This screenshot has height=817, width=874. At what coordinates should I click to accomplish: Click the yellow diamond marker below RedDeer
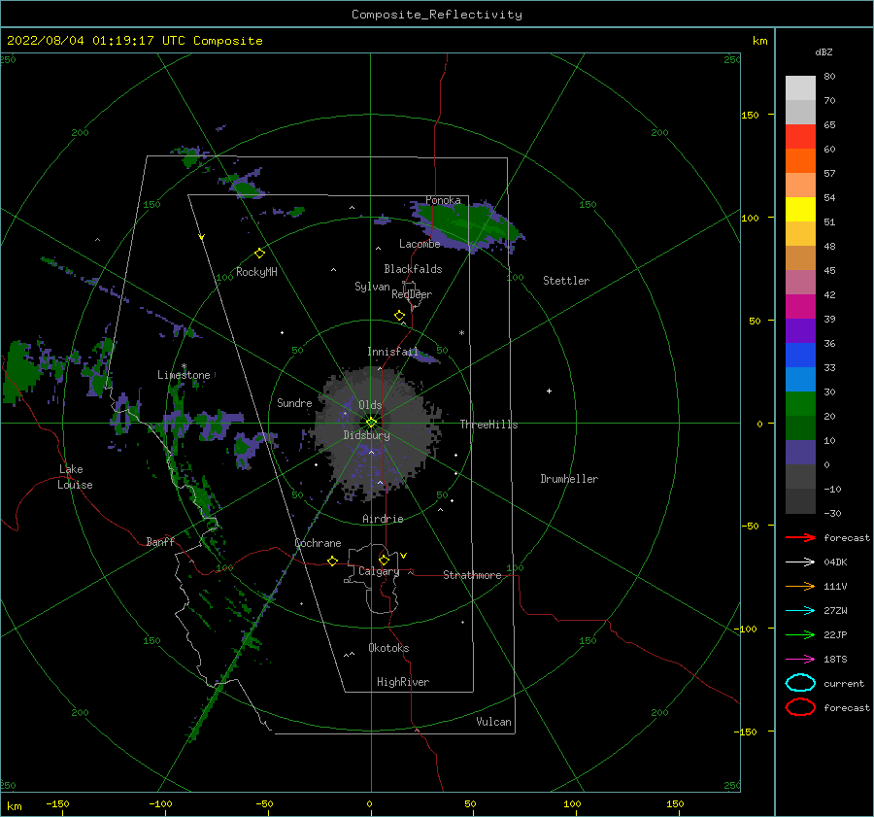pos(399,316)
